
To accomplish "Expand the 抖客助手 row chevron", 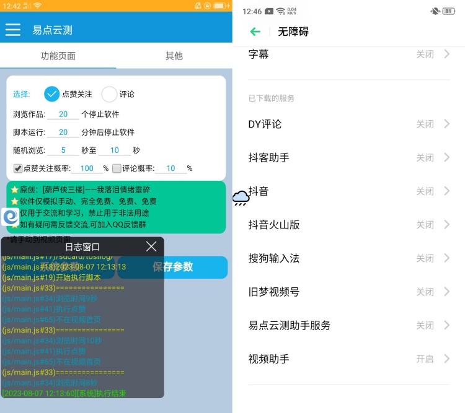I will pyautogui.click(x=447, y=157).
